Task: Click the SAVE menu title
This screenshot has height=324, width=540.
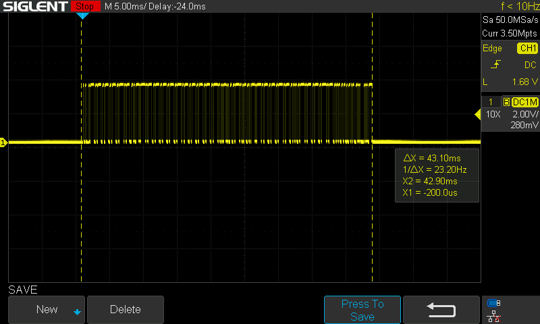Action: 23,290
